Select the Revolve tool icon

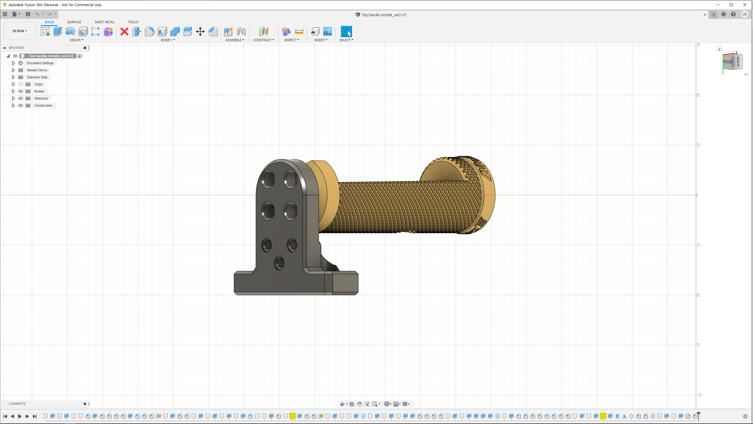pos(70,32)
